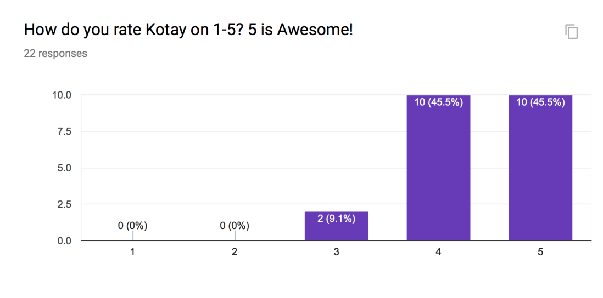Click the "10 (45.5%)" label on bar 4

438,102
